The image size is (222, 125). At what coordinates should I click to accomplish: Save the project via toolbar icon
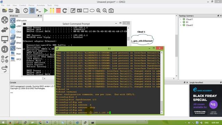click(x=17, y=10)
